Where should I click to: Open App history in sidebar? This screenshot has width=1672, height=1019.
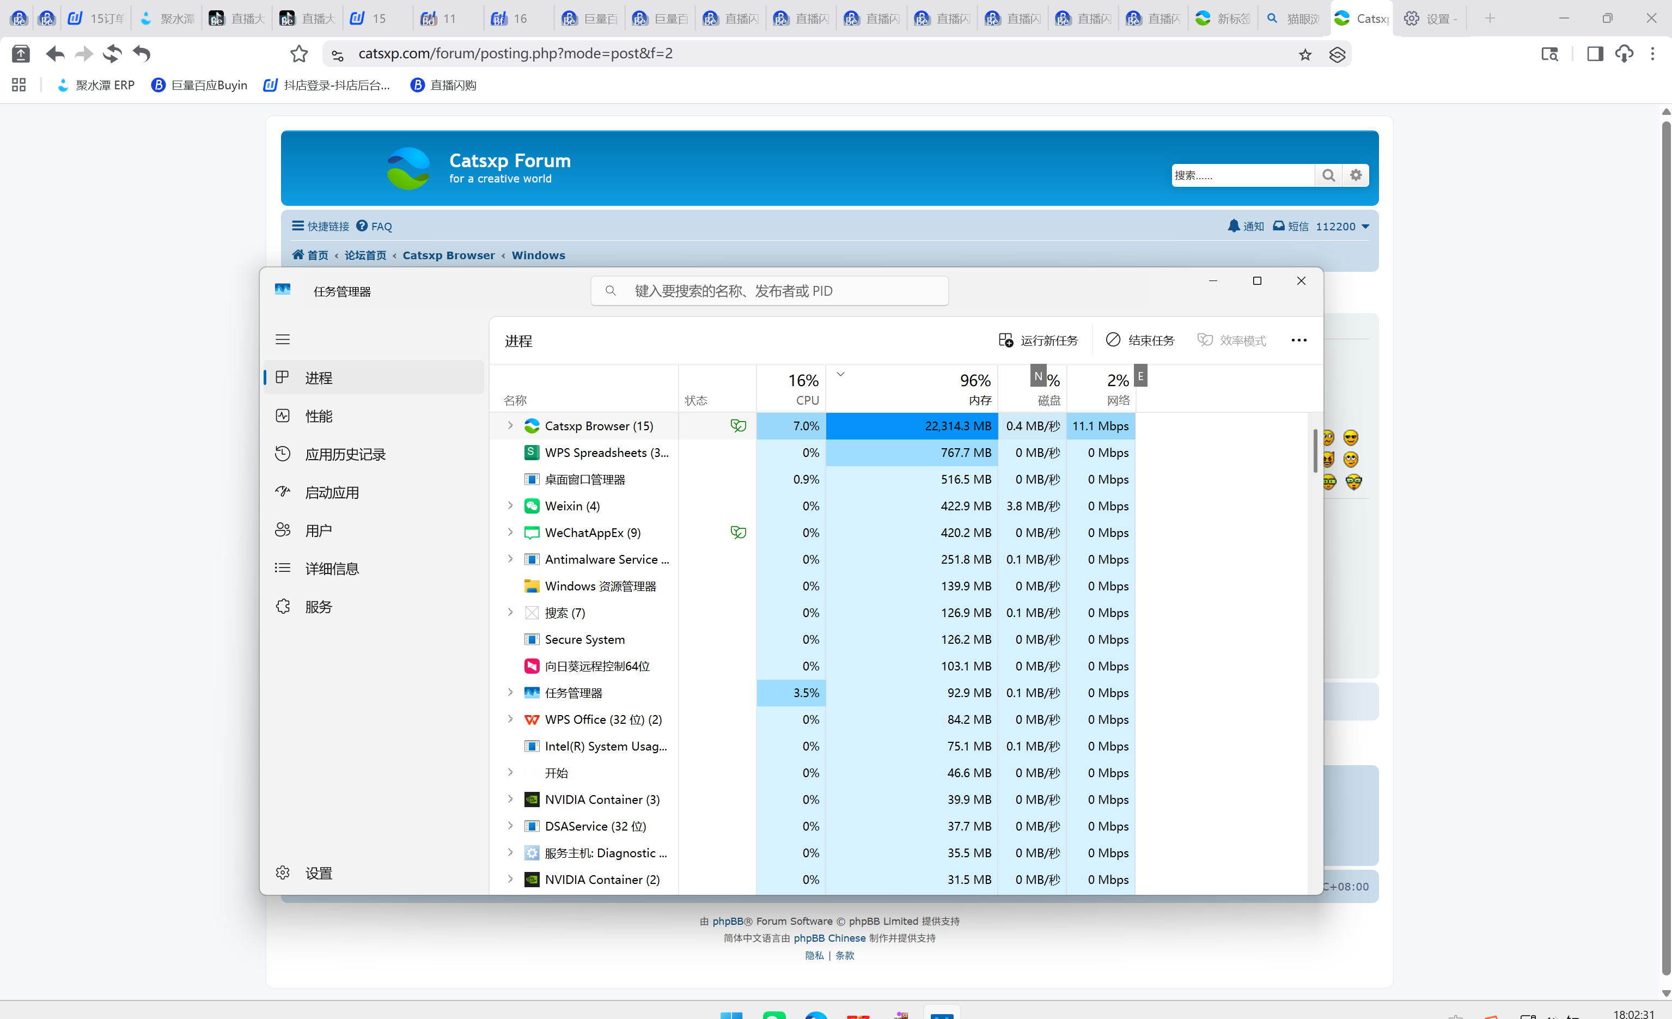click(x=345, y=454)
